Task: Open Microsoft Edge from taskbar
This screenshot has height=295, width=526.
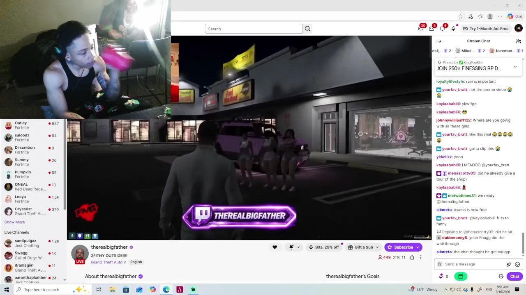Action: (166, 290)
